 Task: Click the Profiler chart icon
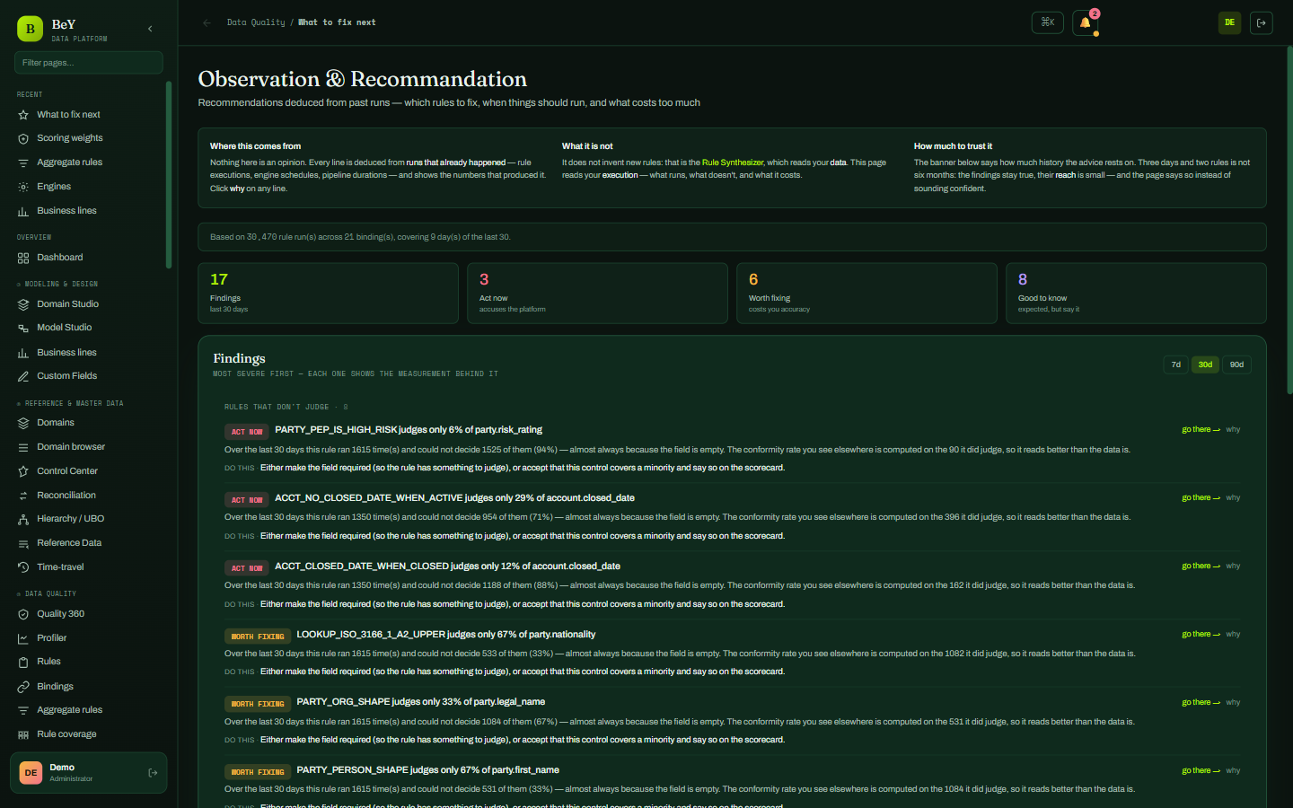coord(23,638)
